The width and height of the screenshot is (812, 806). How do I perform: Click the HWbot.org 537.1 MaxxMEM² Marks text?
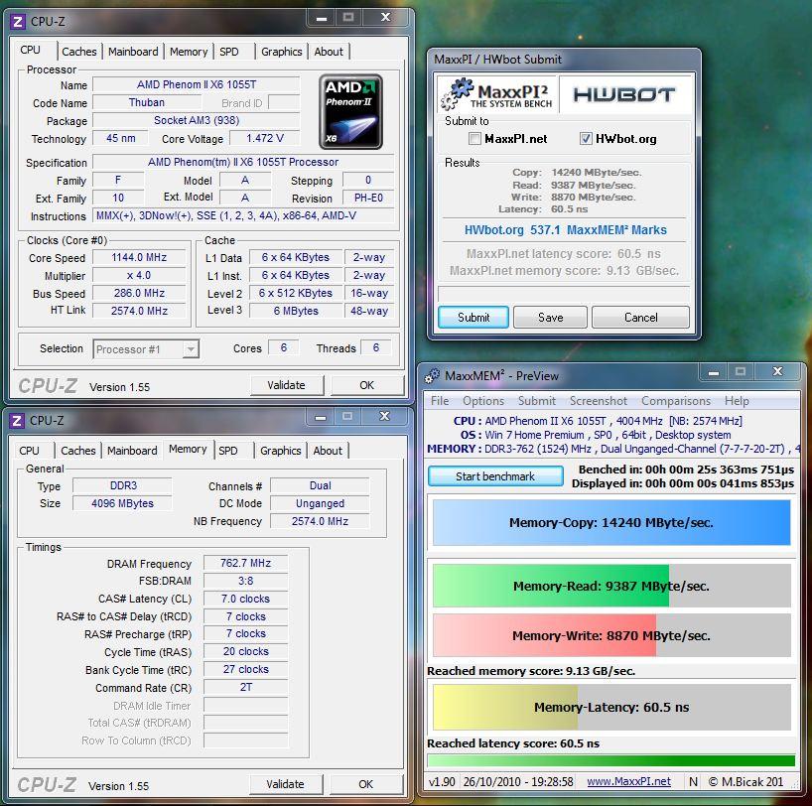[565, 230]
